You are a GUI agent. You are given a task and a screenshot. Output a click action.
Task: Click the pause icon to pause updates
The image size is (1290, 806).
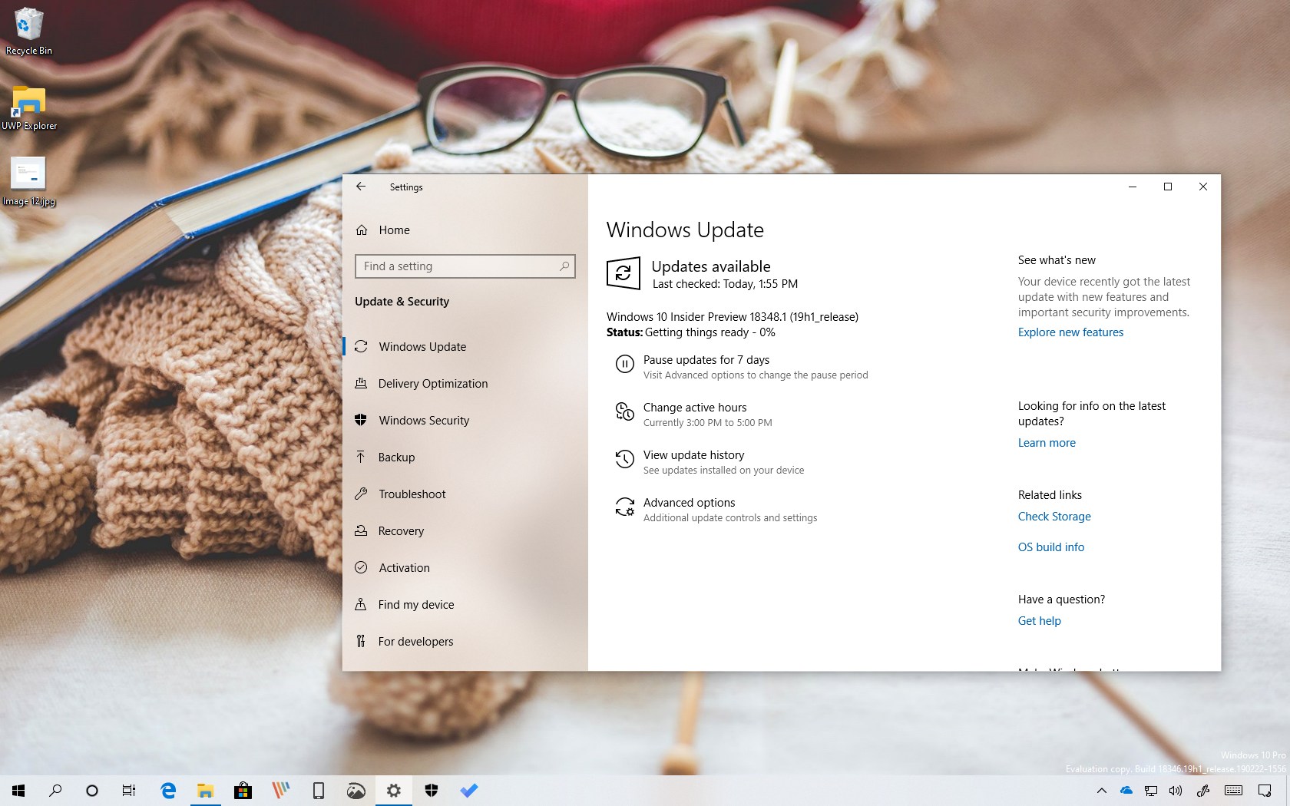[x=624, y=365]
